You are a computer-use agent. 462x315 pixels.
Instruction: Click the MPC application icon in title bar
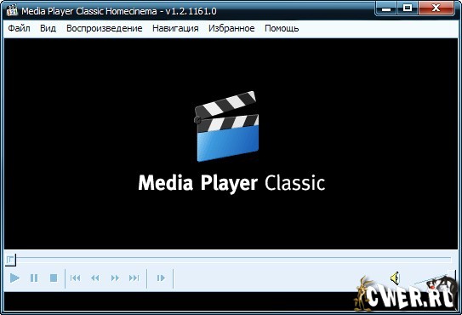click(x=12, y=11)
